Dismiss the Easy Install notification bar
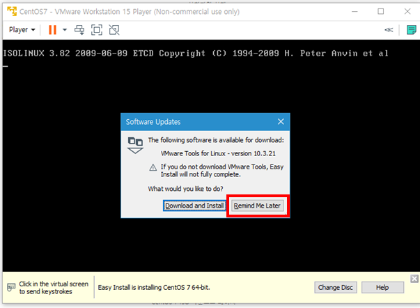 click(414, 279)
